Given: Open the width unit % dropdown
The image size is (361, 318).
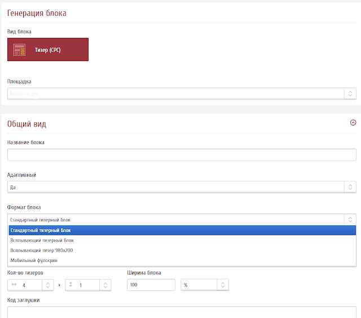Looking at the screenshot, I should (x=205, y=285).
